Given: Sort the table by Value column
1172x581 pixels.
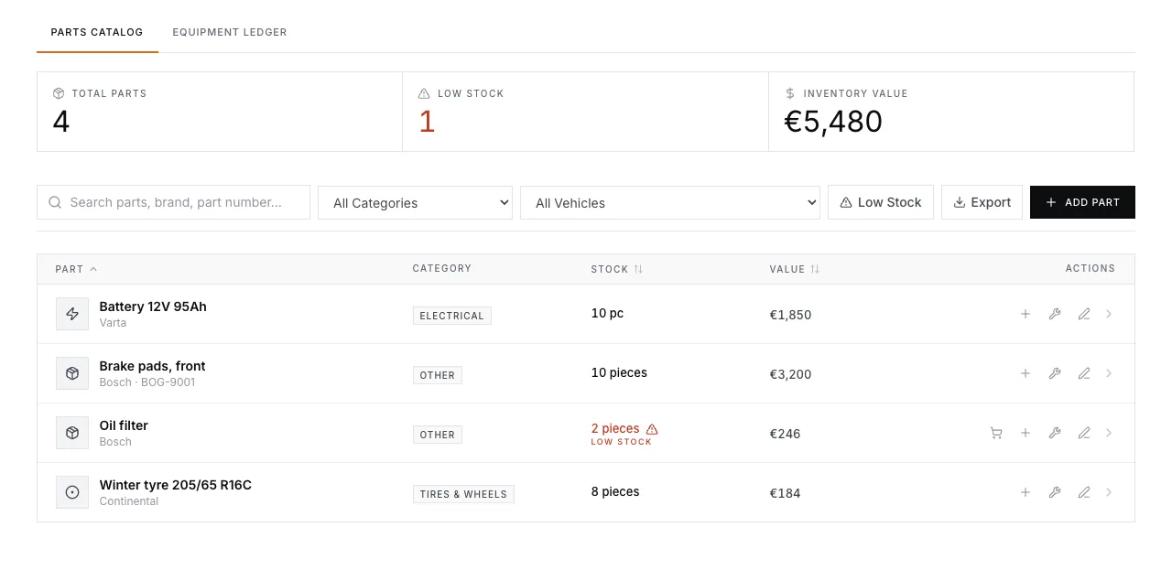Looking at the screenshot, I should [x=795, y=269].
